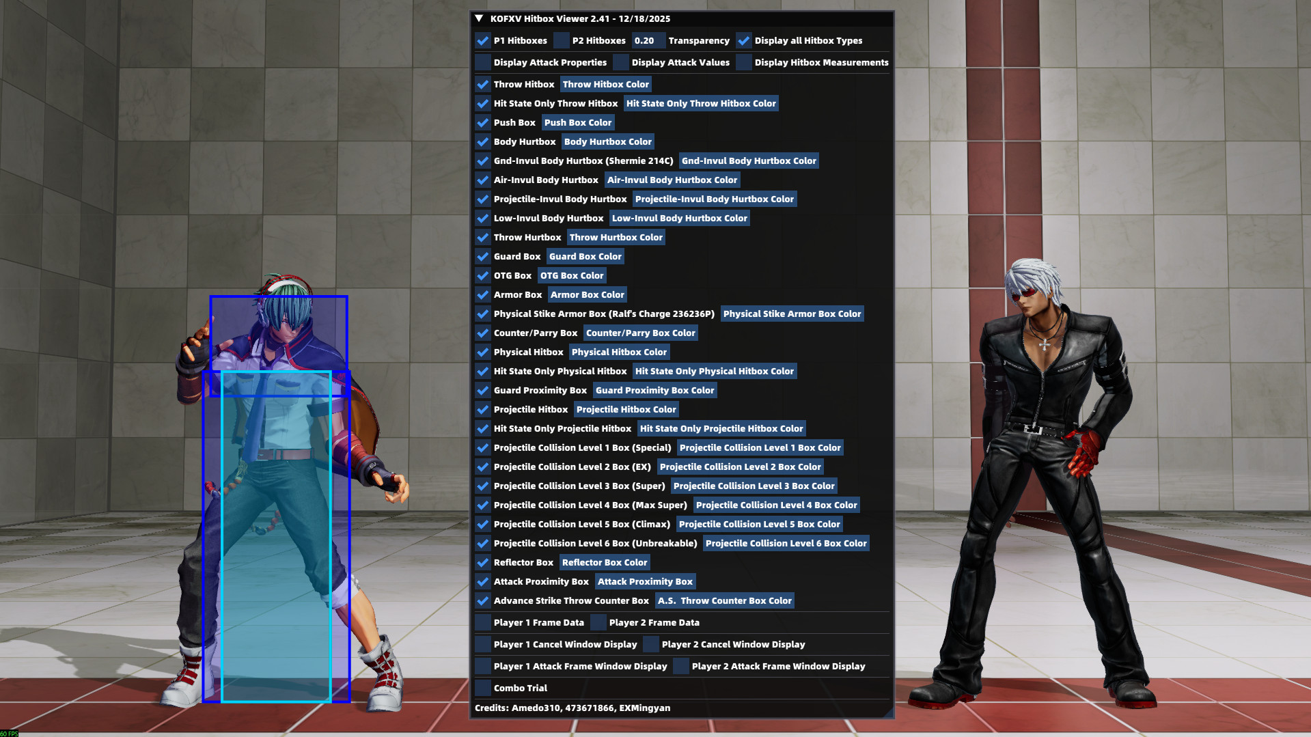Collapse the KOFXV Hitbox Viewer window triangle

pos(479,18)
